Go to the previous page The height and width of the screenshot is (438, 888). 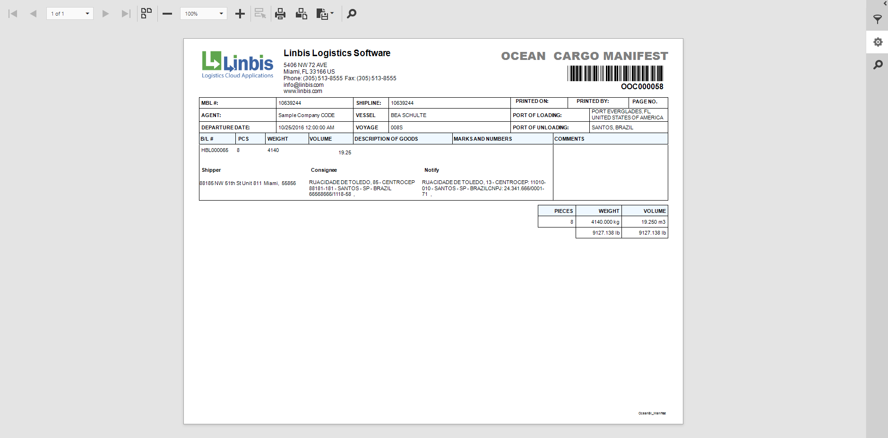[33, 14]
